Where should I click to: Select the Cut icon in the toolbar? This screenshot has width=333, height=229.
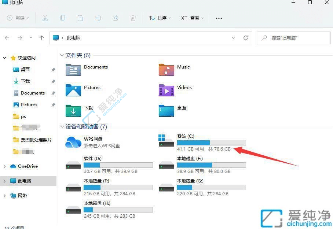45,18
